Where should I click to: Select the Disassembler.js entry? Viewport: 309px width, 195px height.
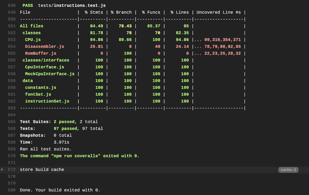(45, 46)
